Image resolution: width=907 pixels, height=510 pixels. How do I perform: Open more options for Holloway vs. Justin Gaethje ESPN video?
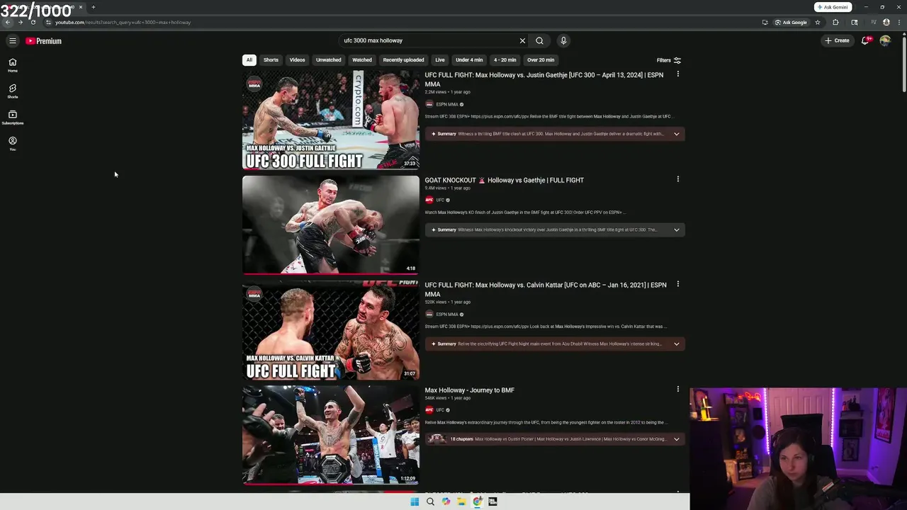[678, 74]
